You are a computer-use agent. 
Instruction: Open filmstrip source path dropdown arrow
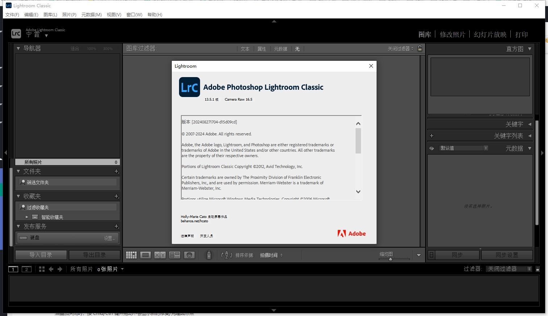click(122, 269)
